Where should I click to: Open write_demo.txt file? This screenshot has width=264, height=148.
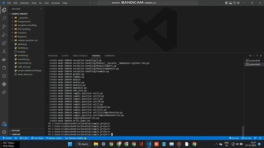(x=25, y=74)
